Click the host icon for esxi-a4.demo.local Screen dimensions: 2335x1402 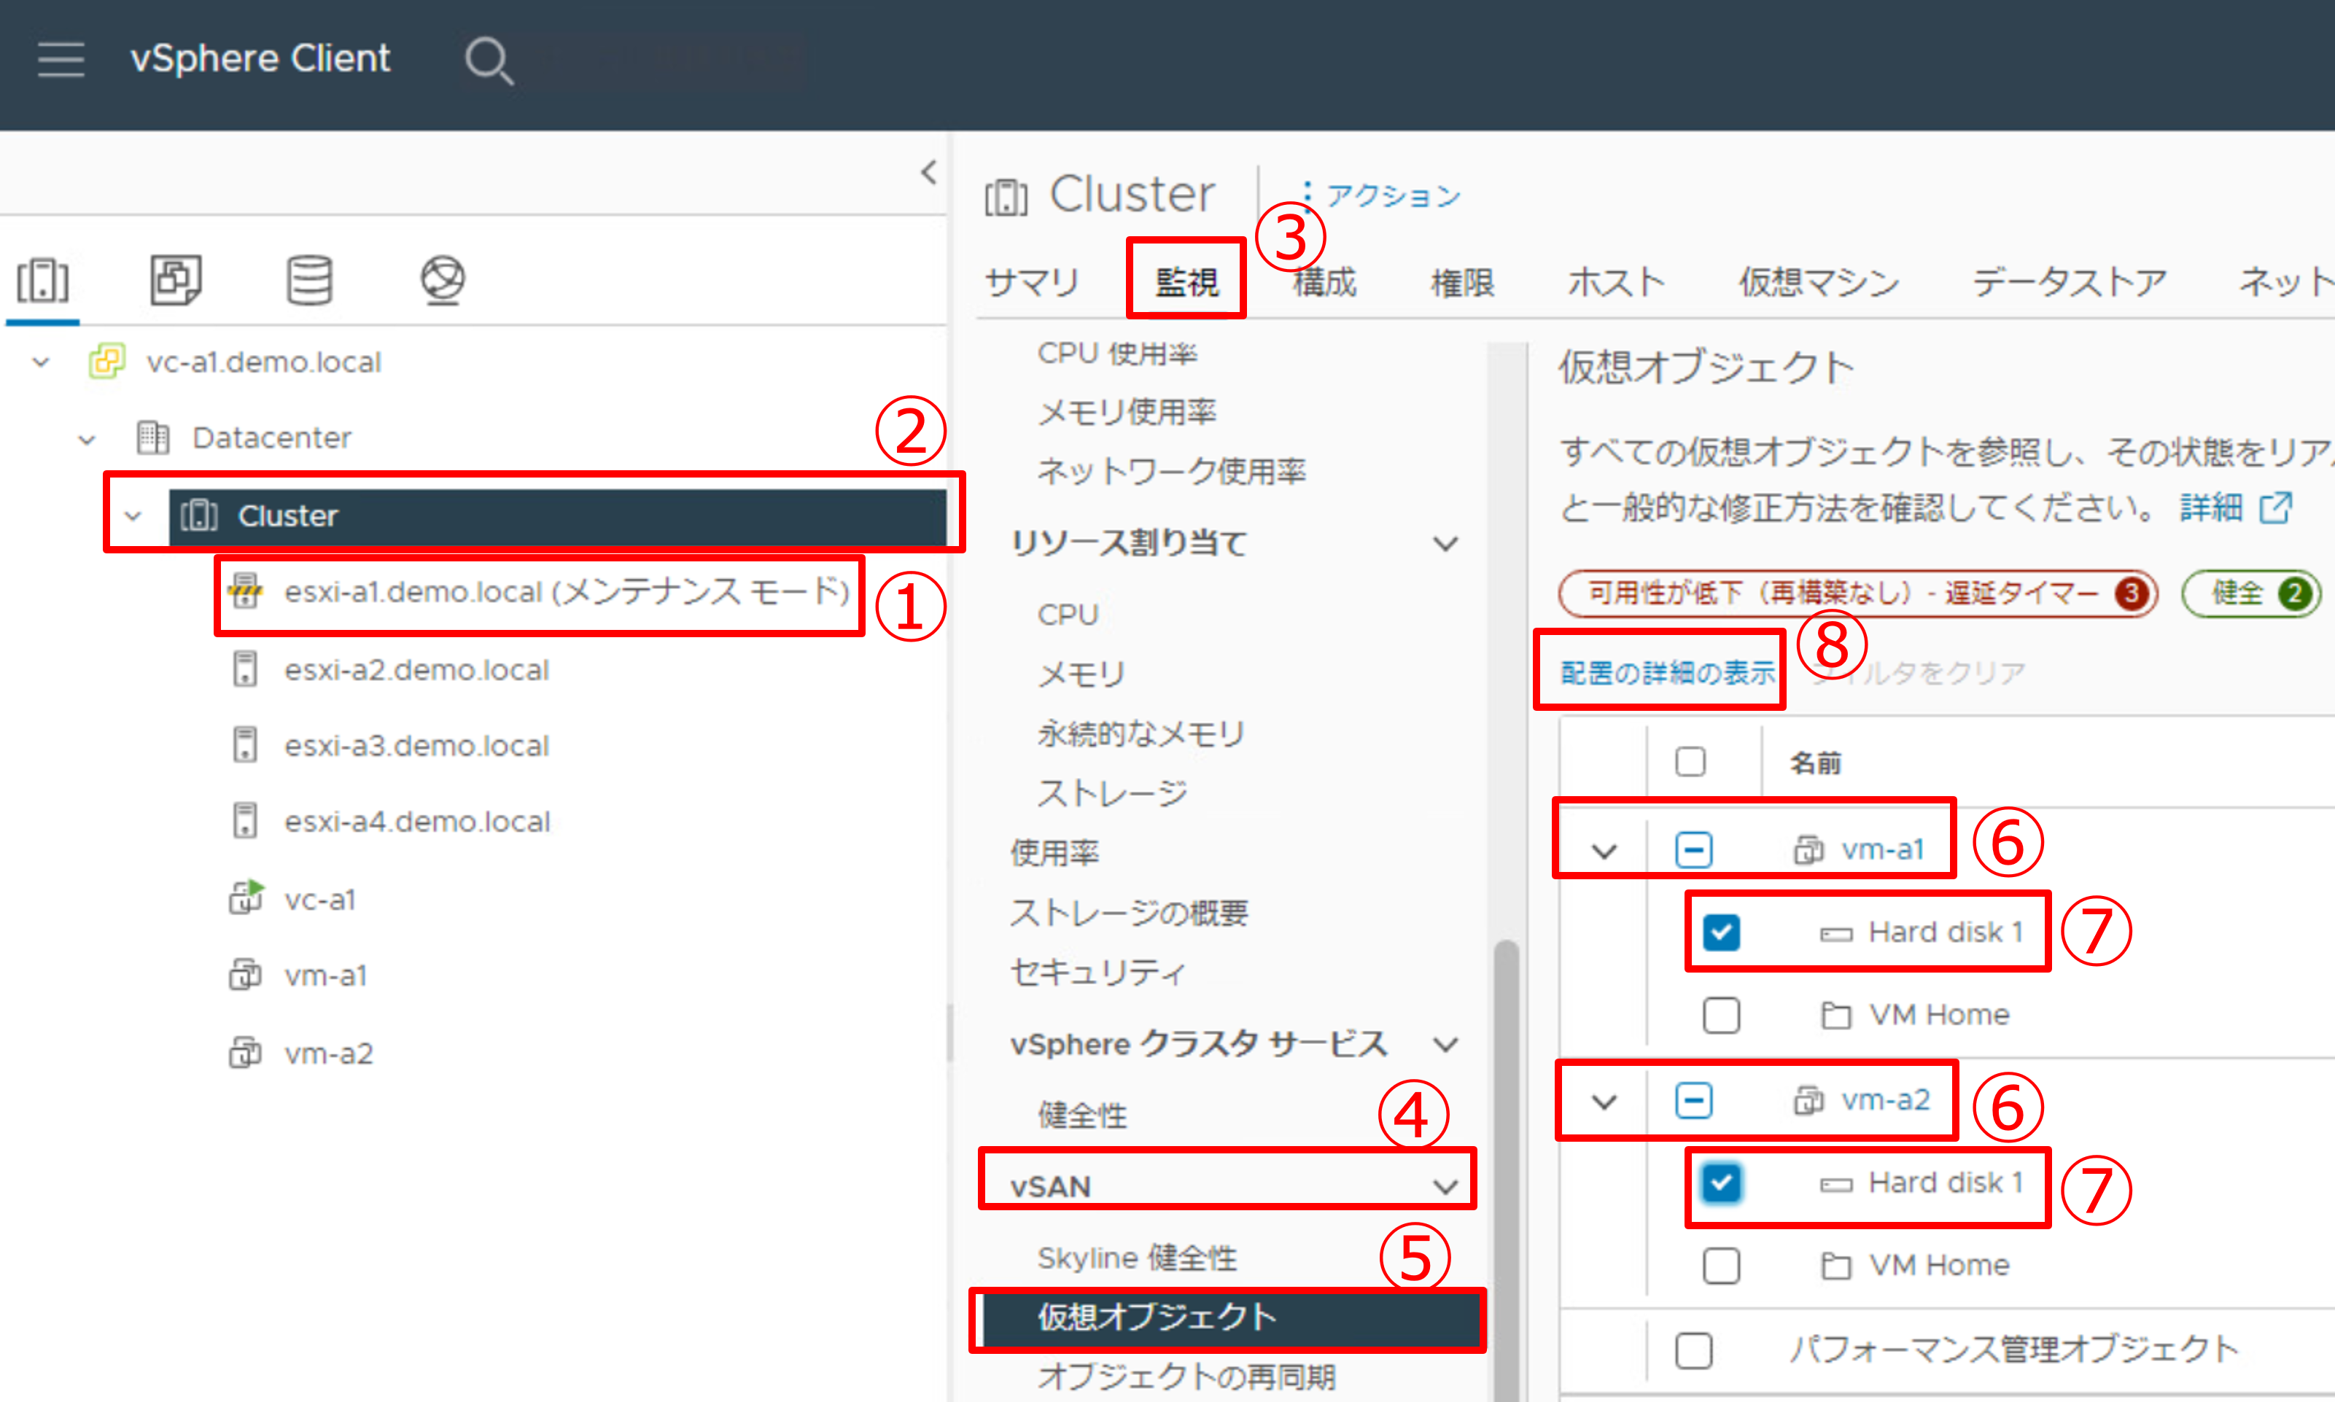click(x=246, y=820)
